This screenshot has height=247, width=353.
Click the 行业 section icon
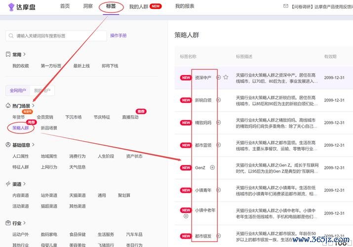[8, 223]
